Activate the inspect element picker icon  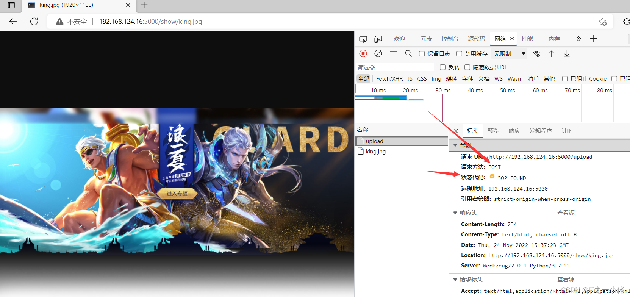(x=363, y=39)
